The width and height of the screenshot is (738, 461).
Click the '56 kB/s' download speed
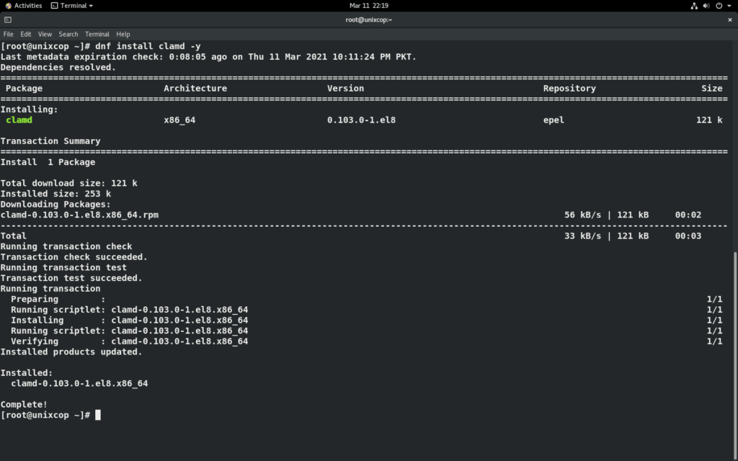pos(582,215)
